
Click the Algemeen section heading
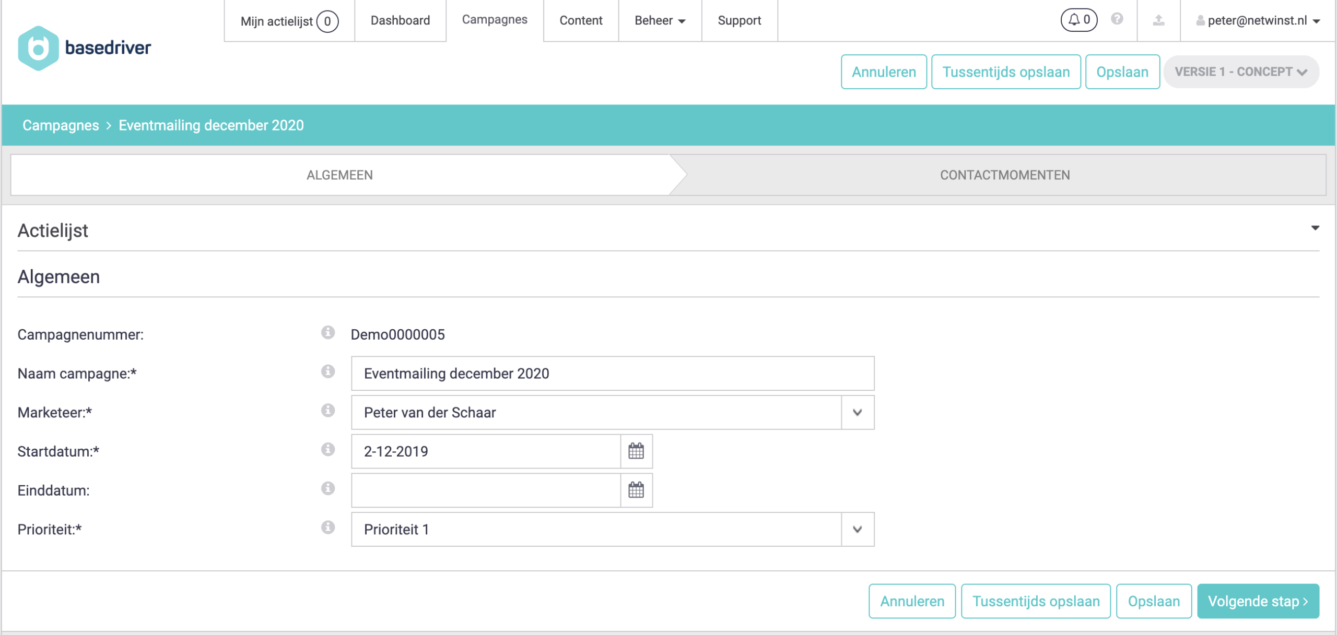pos(58,277)
